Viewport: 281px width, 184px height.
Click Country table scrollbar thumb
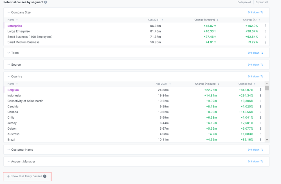coord(267,88)
